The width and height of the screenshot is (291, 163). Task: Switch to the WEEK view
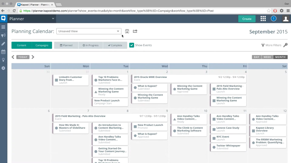(267, 57)
